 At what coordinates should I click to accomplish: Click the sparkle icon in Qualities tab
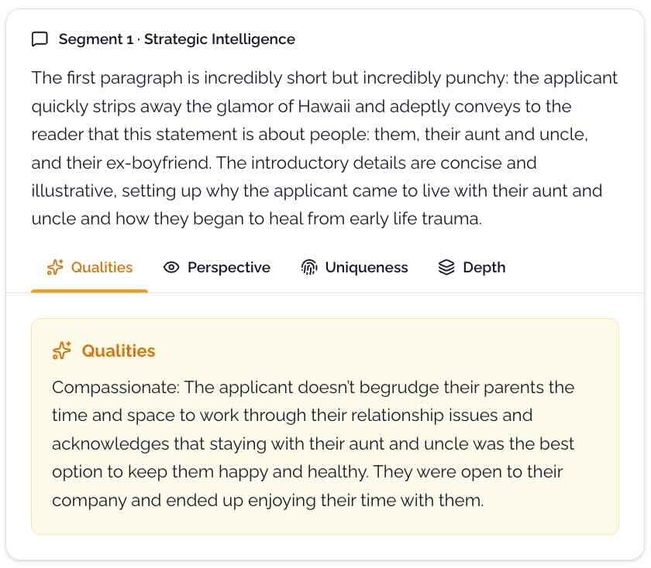(55, 268)
